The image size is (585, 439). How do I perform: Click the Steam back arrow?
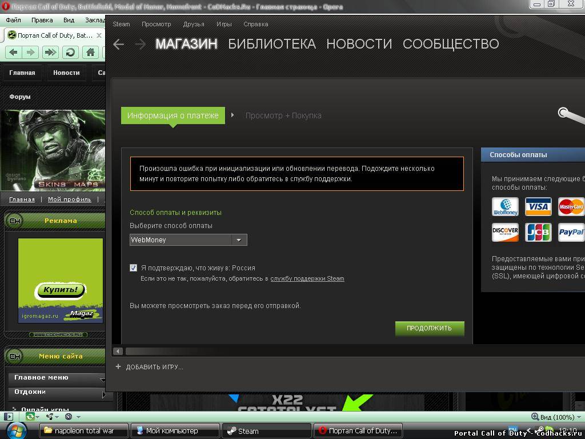pyautogui.click(x=119, y=45)
